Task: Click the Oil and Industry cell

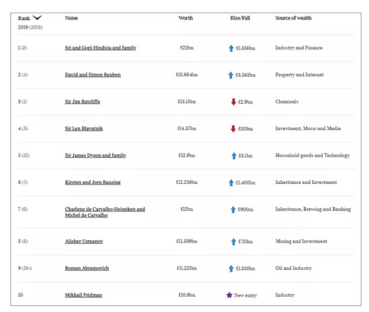Action: coord(294,268)
